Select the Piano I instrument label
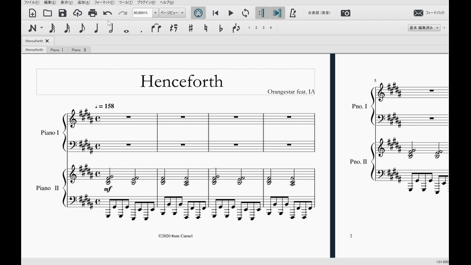The width and height of the screenshot is (471, 265). 50,132
